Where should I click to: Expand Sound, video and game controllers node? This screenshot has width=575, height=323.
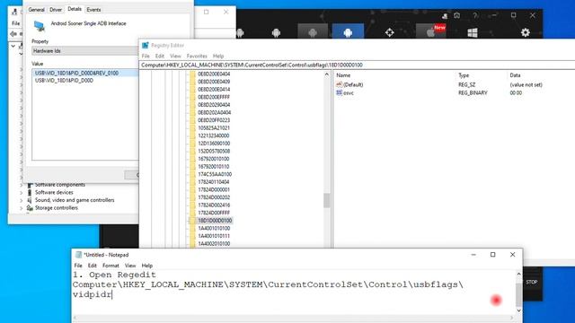pos(22,200)
